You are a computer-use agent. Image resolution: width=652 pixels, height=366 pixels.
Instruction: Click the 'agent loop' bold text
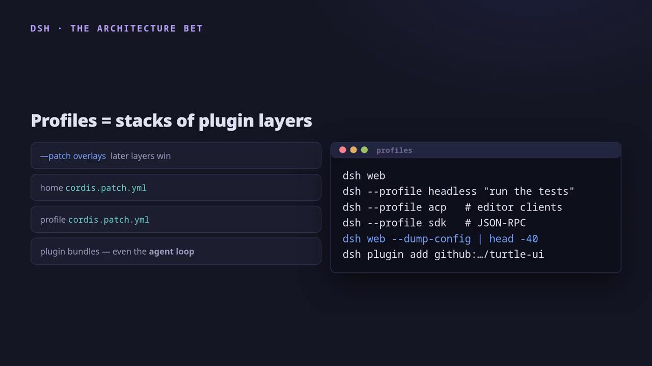click(x=172, y=252)
